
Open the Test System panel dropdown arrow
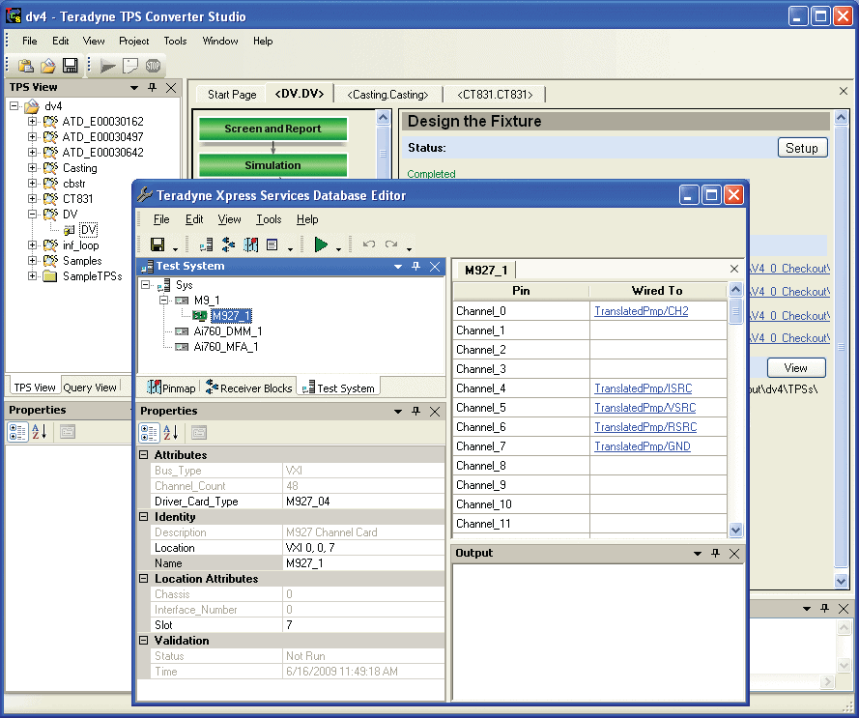coord(398,267)
